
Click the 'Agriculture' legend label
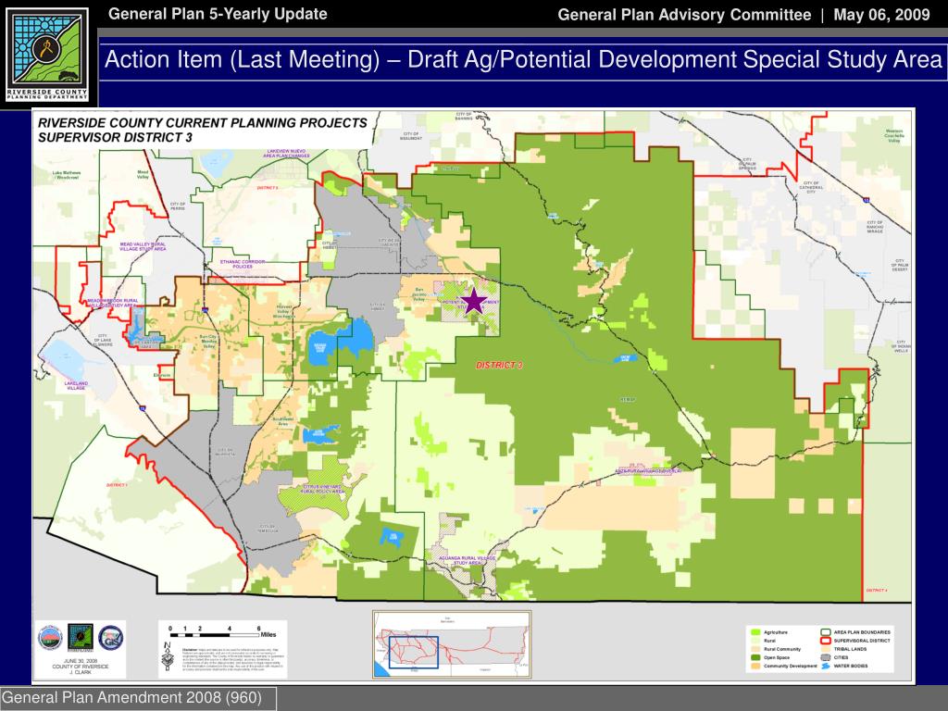(776, 632)
